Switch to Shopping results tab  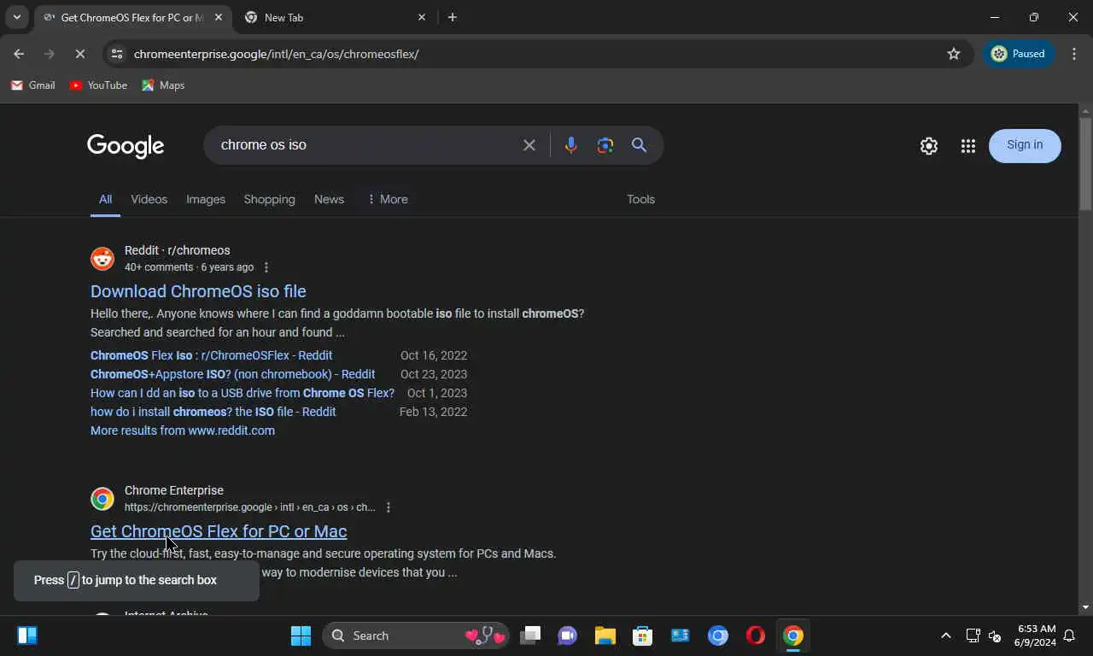click(x=269, y=199)
